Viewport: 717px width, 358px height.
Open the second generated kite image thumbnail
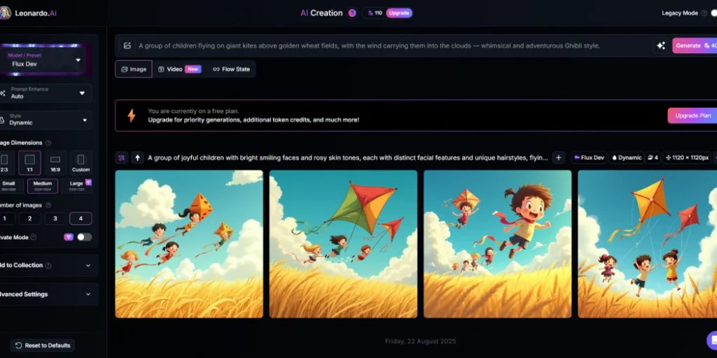(343, 244)
